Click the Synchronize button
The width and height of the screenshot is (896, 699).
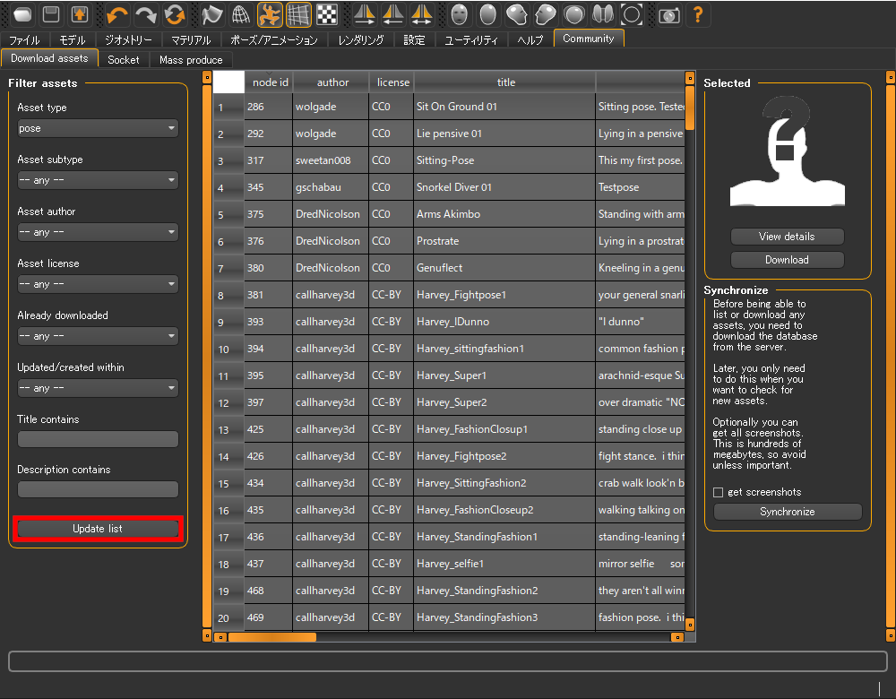(787, 510)
